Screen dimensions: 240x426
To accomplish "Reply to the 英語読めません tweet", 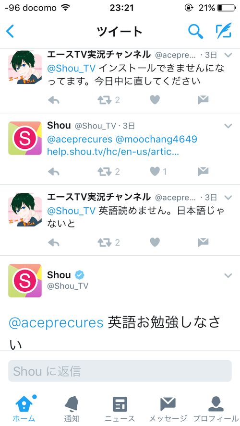I will pyautogui.click(x=54, y=242).
